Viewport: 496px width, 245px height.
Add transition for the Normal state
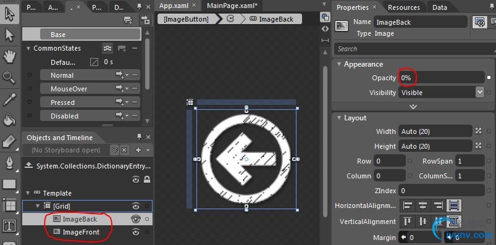tap(122, 75)
